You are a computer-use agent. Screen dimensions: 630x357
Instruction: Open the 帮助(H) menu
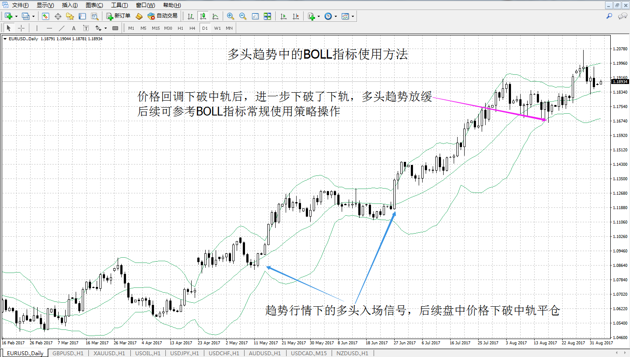tap(171, 5)
